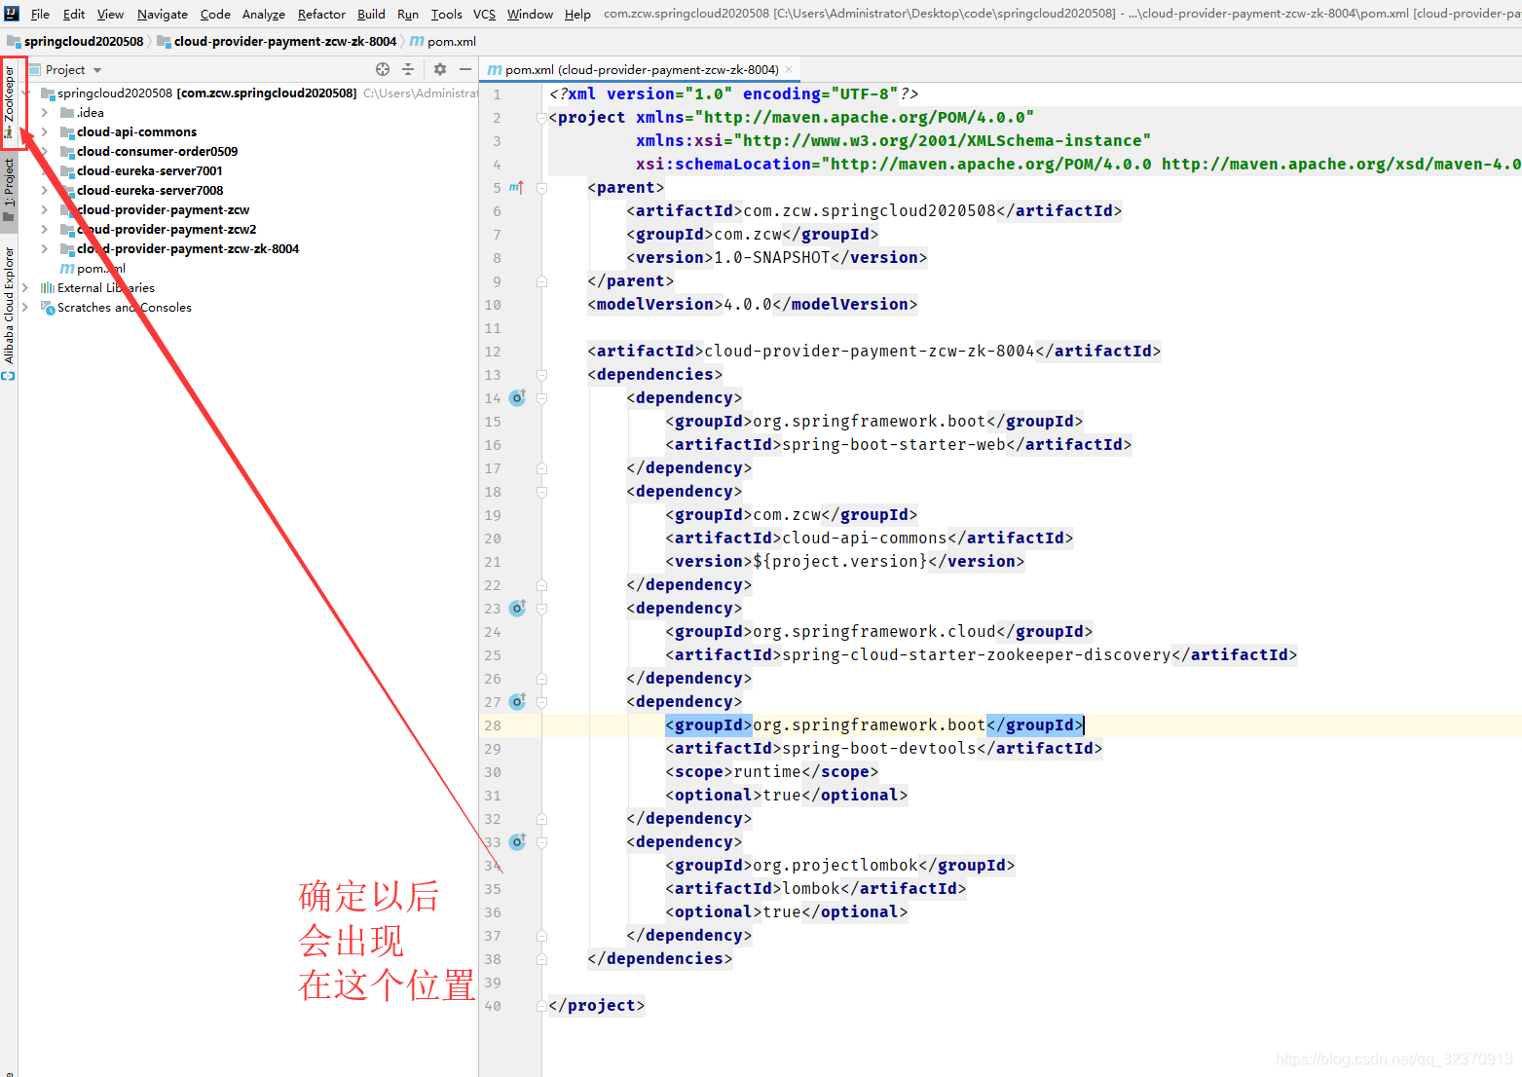Click the cloud-provider-payment-zcw-zk-8004 breadcrumb
This screenshot has width=1522, height=1077.
click(x=284, y=42)
